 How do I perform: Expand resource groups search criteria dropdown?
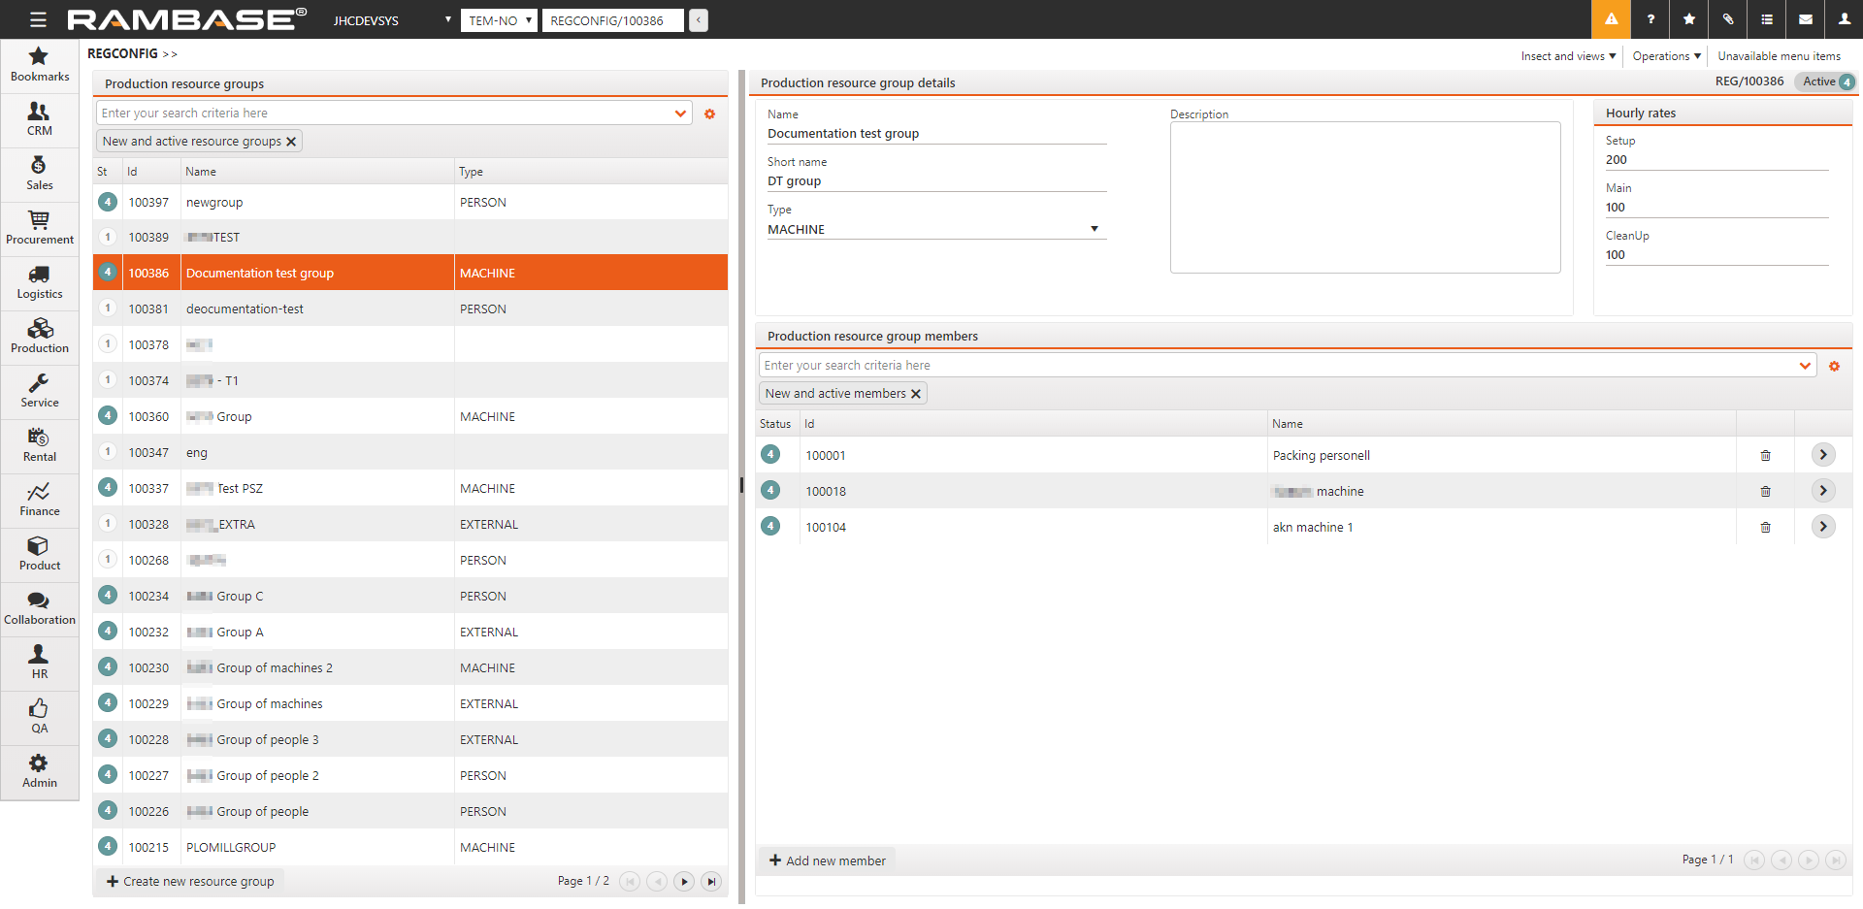pyautogui.click(x=680, y=114)
